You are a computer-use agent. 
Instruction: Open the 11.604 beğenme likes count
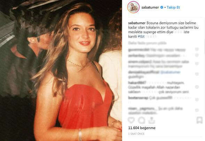click(142, 128)
